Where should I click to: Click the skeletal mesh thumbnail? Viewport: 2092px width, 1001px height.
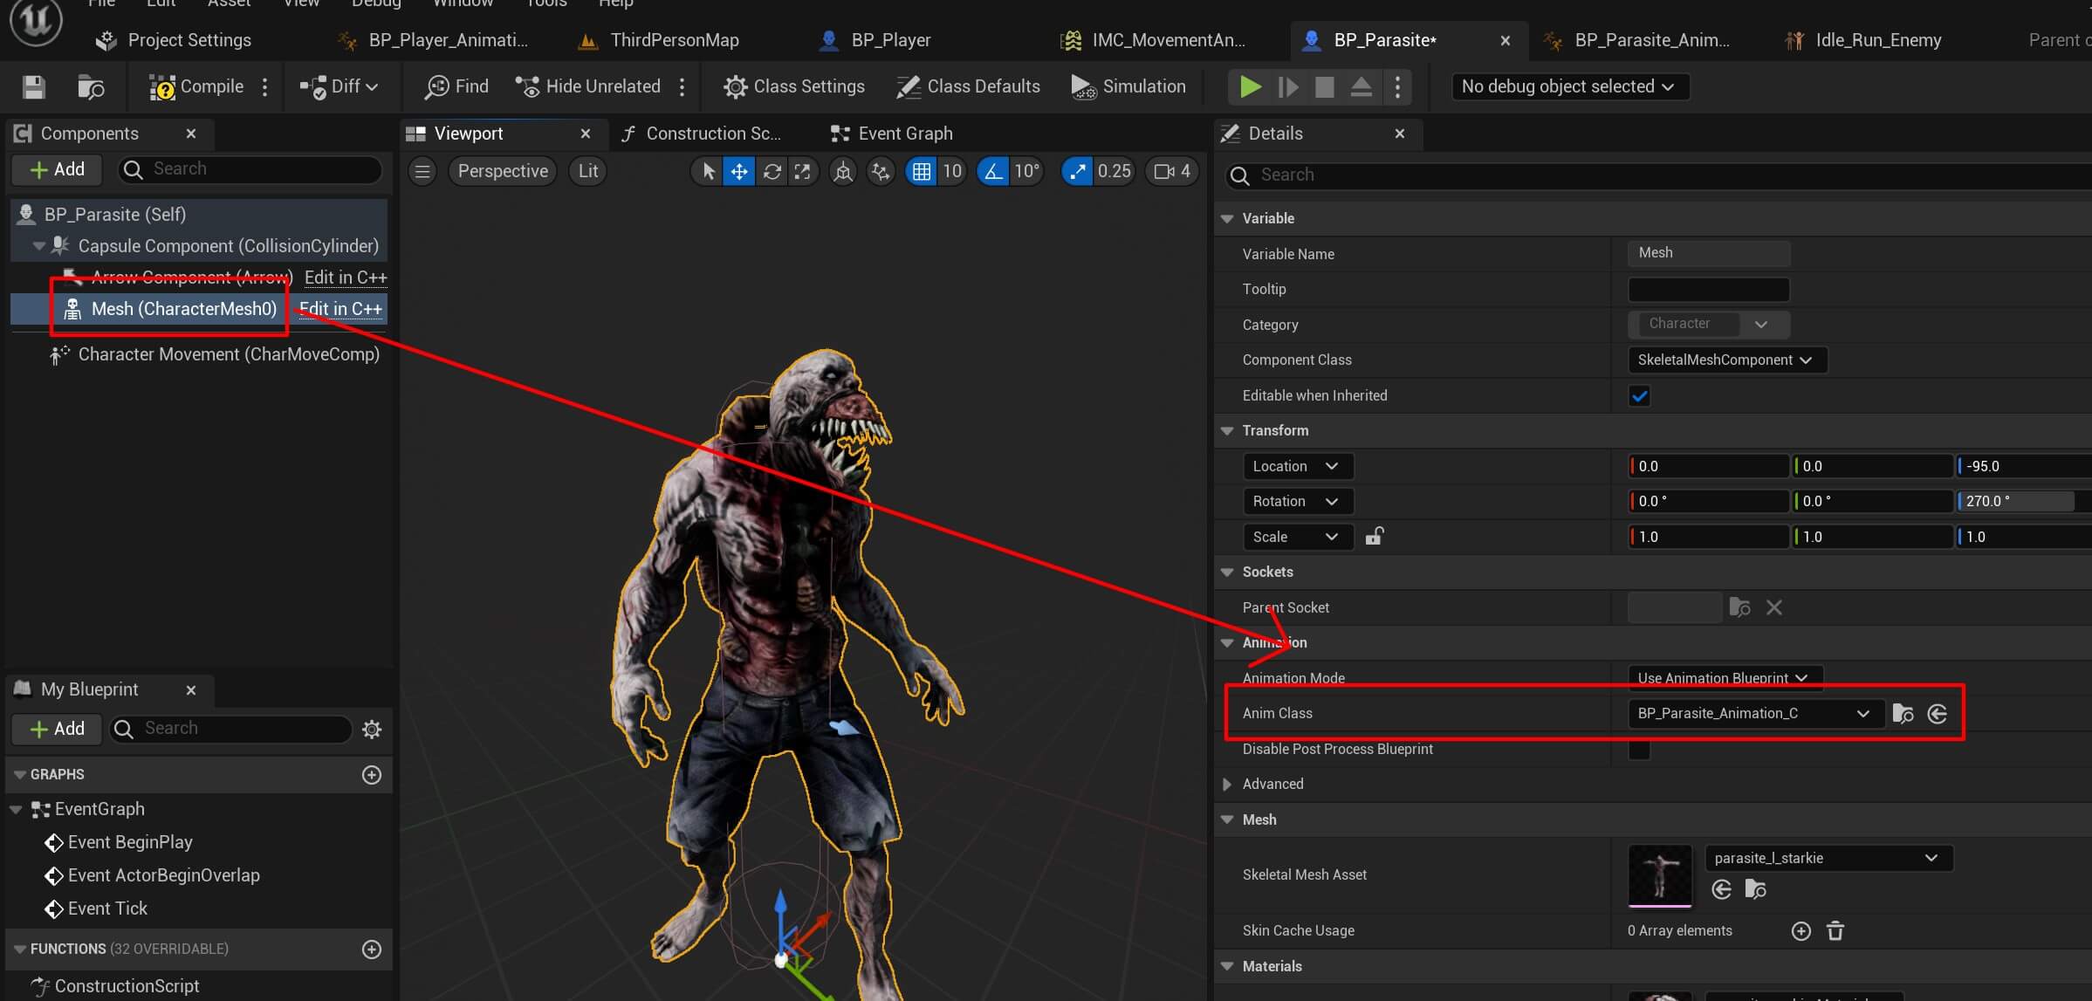[x=1660, y=875]
